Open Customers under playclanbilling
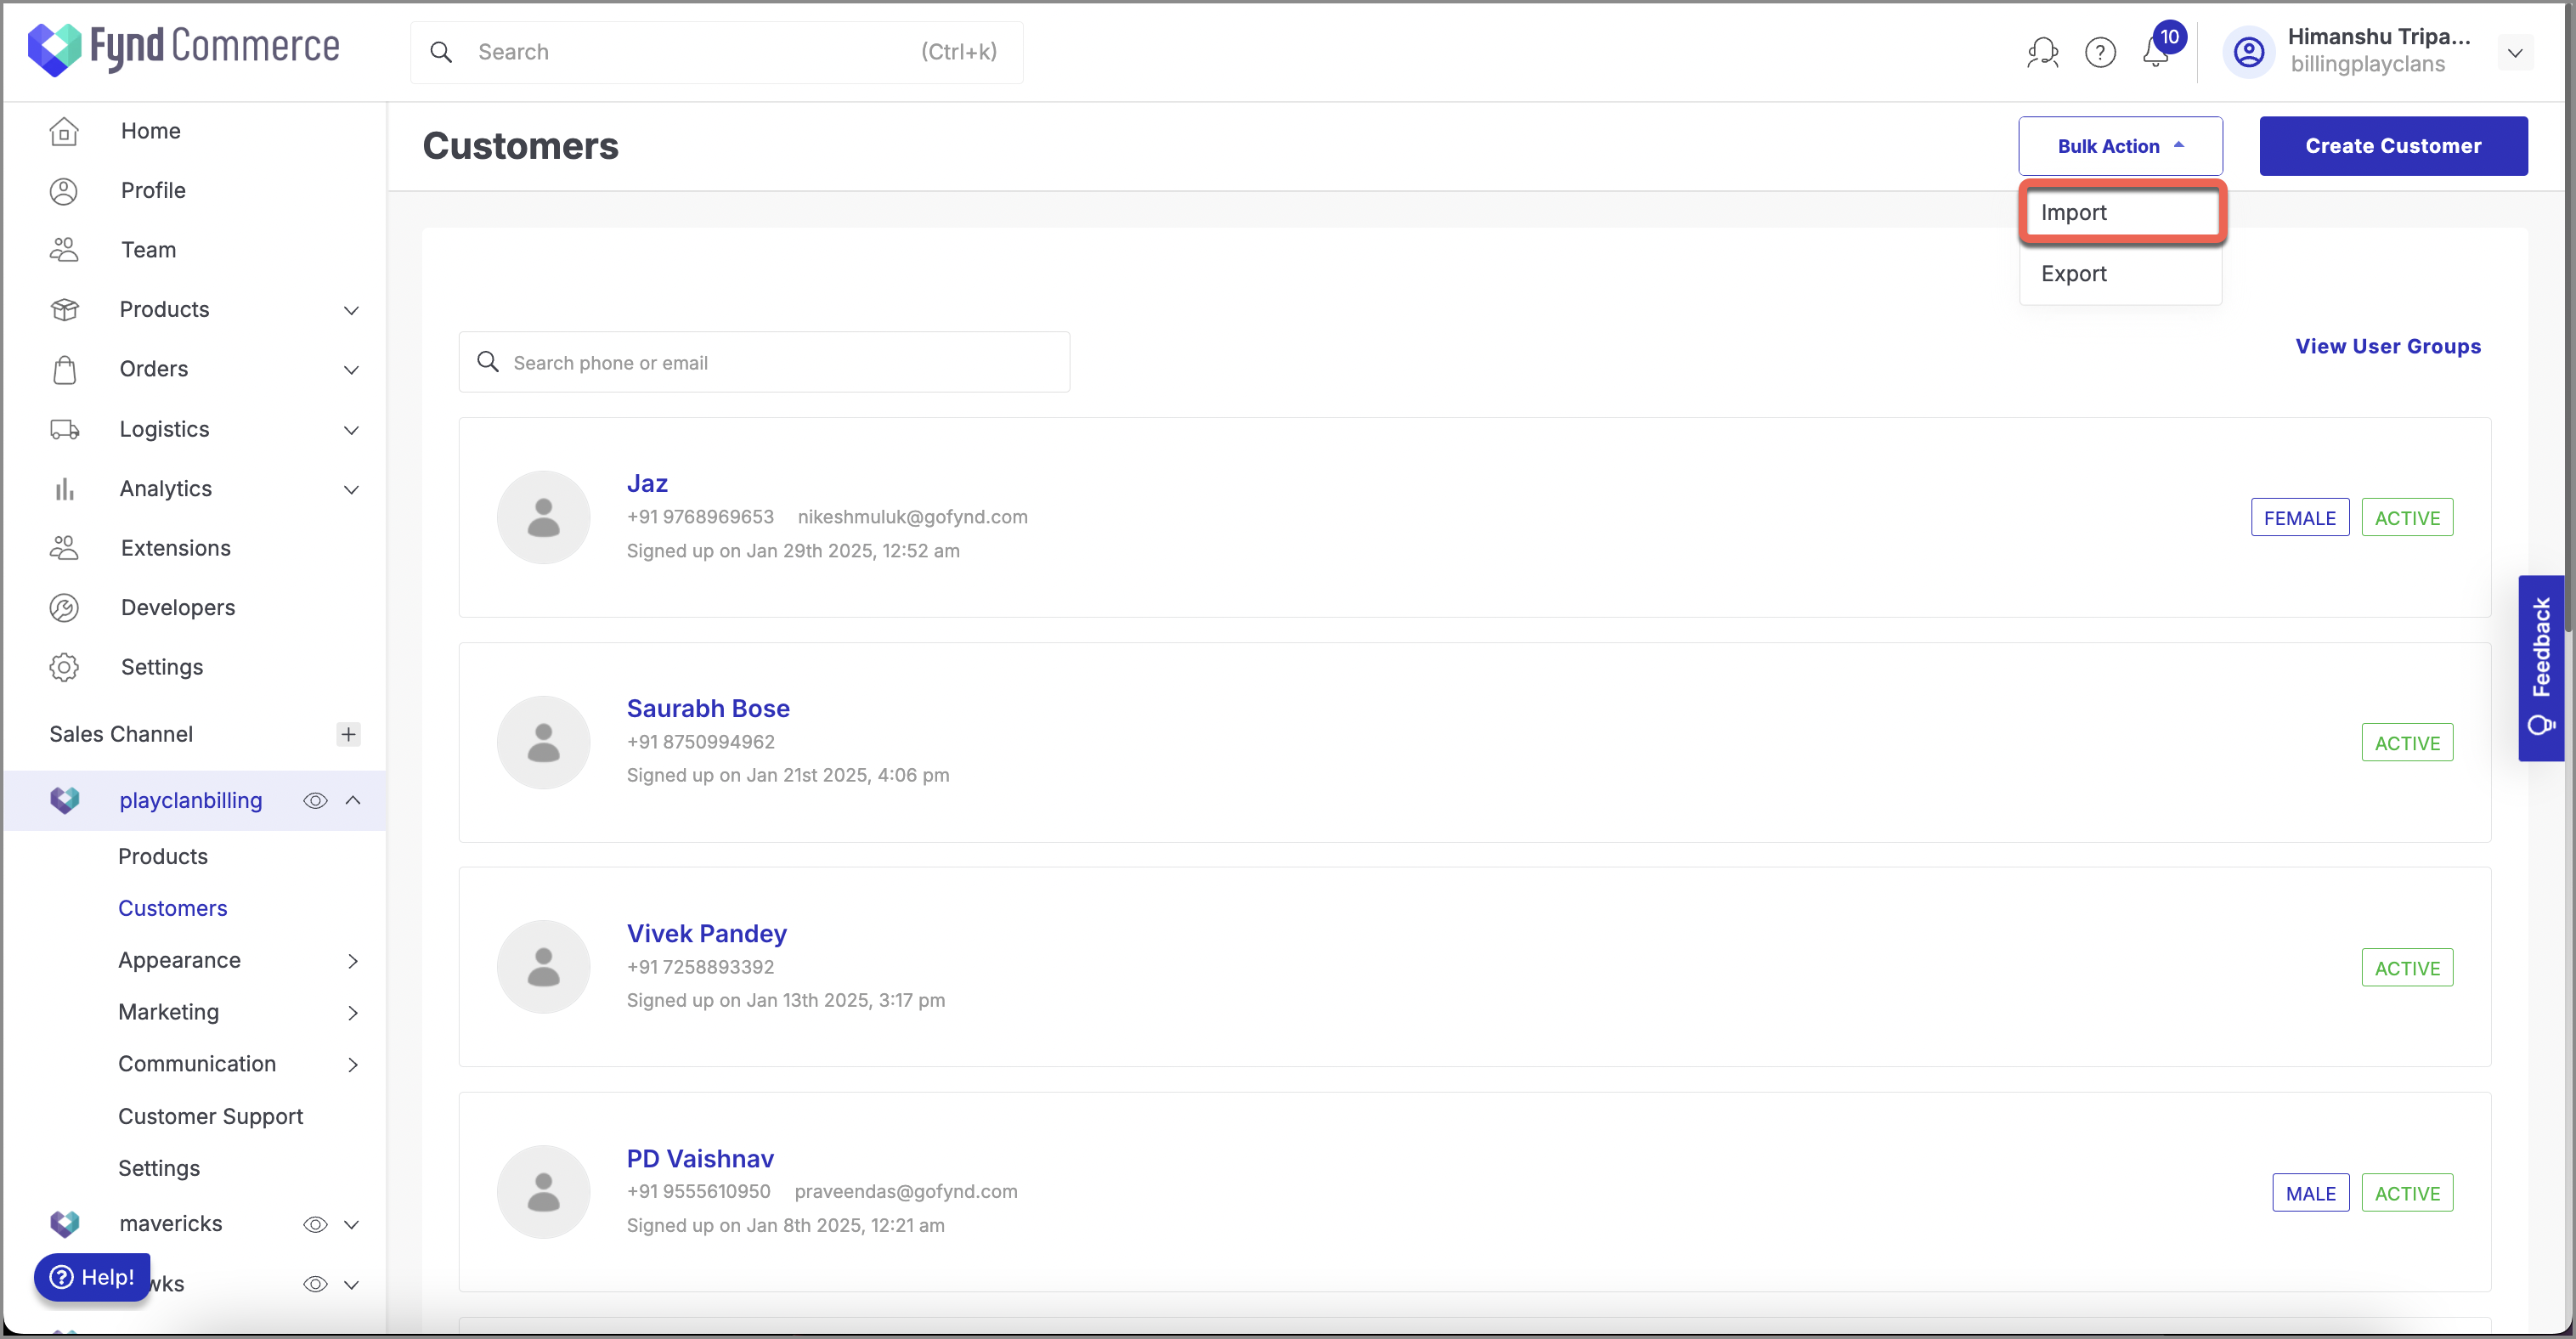Image resolution: width=2576 pixels, height=1339 pixels. click(x=172, y=908)
